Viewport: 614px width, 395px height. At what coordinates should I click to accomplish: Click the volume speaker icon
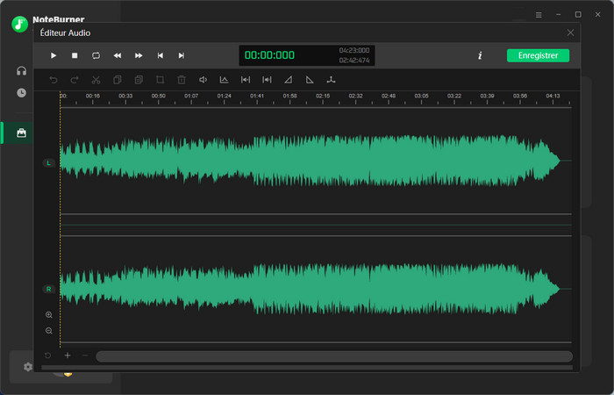click(203, 80)
